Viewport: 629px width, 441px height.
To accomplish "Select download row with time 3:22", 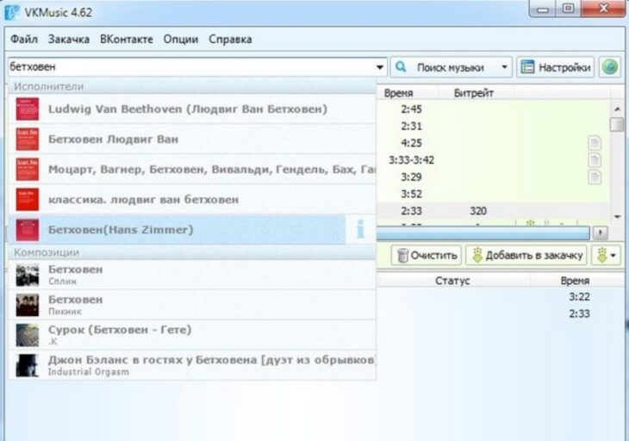I will coord(500,296).
